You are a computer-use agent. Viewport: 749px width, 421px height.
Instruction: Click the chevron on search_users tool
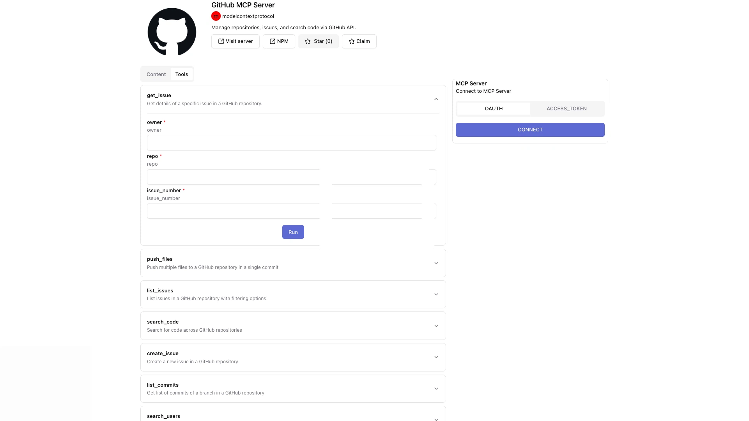[x=436, y=419]
